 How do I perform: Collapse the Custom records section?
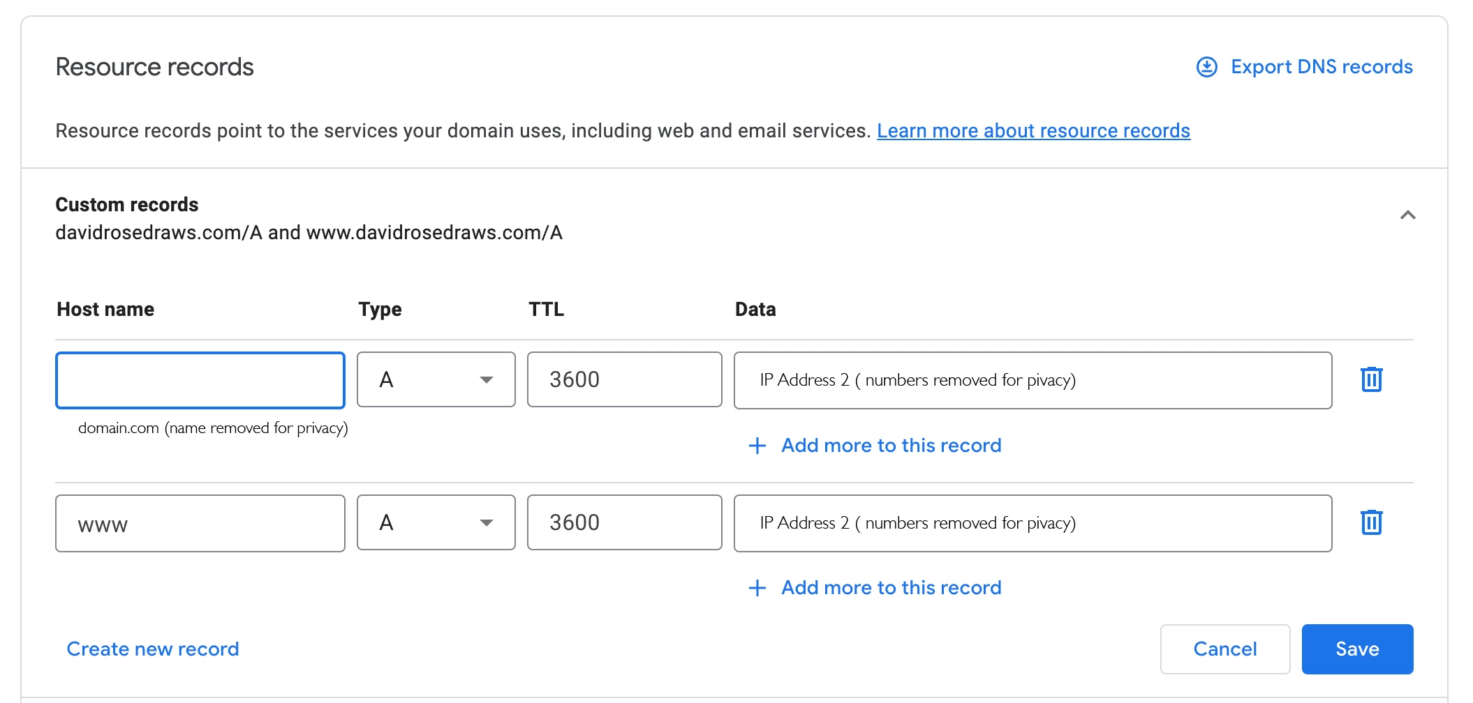tap(1407, 215)
